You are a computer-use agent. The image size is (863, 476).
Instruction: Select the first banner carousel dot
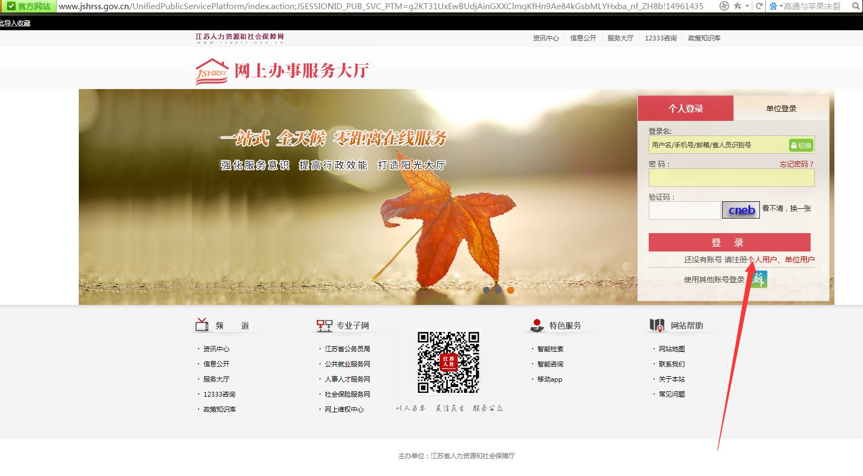pyautogui.click(x=486, y=290)
